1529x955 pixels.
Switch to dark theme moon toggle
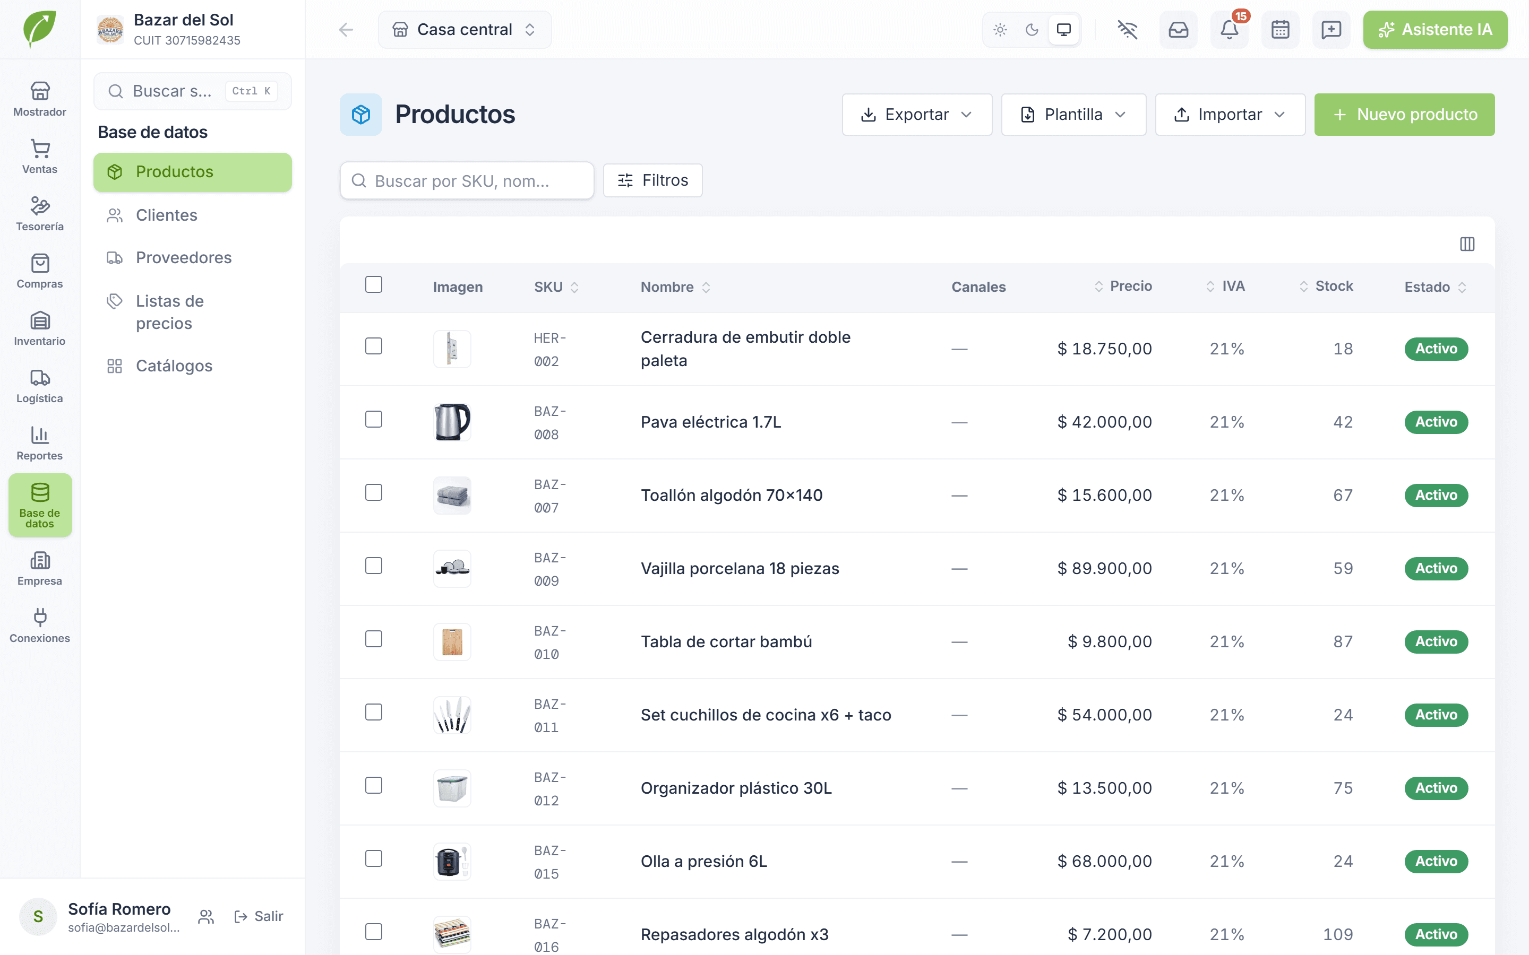pyautogui.click(x=1032, y=30)
